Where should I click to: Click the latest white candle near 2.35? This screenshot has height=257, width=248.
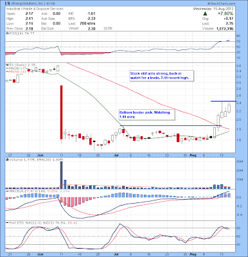(229, 108)
